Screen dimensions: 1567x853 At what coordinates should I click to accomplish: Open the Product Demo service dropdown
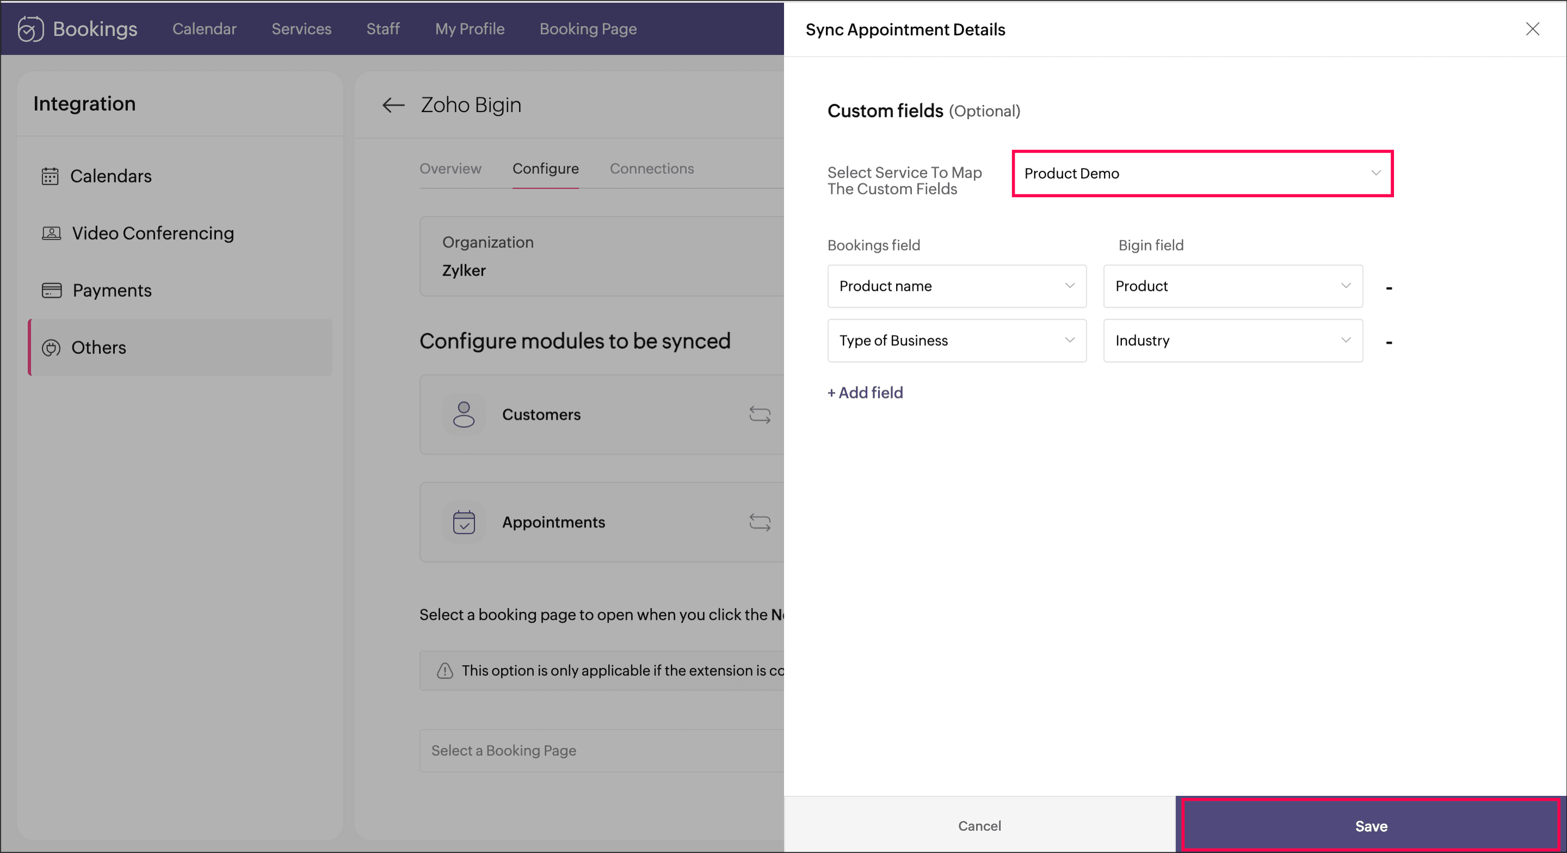coord(1202,174)
